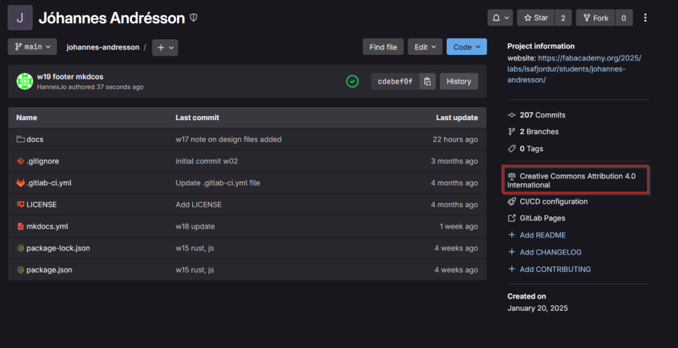Copy the commit SHA to clipboard
This screenshot has width=678, height=348.
pyautogui.click(x=427, y=81)
